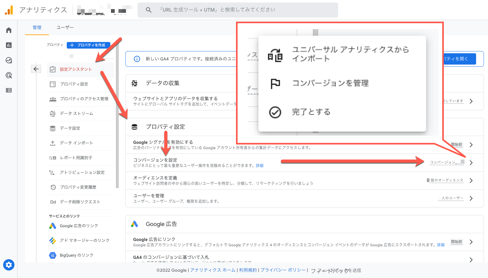Open the Reports bar chart icon
Viewport: 488px width, 278px height.
(9, 45)
